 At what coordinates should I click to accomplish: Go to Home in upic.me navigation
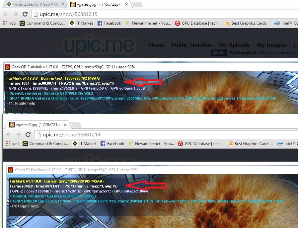click(x=157, y=45)
